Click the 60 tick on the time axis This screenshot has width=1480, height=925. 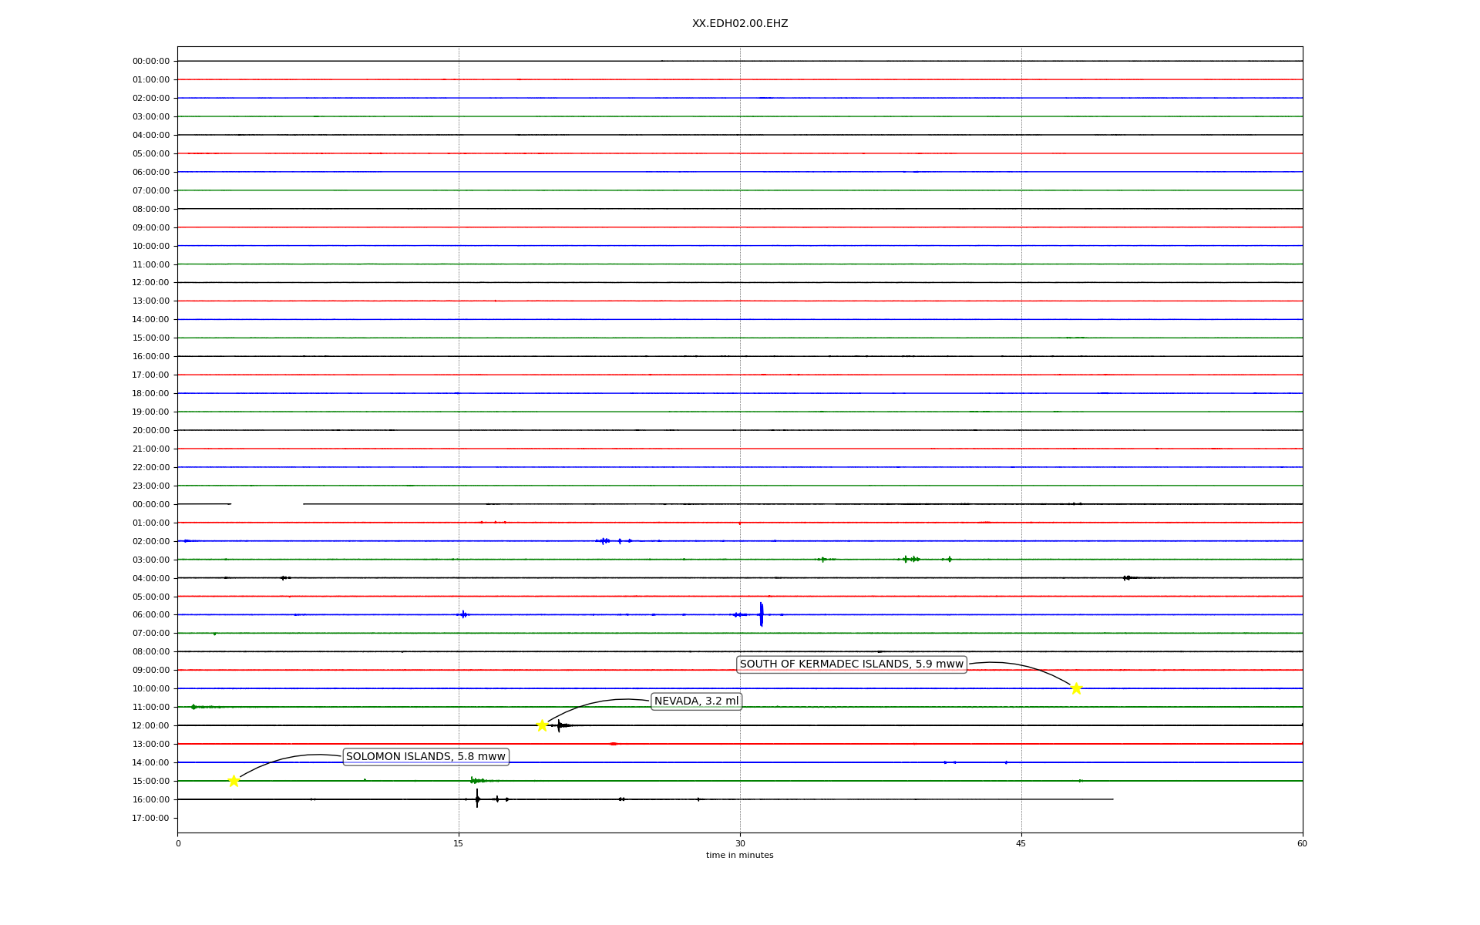[x=1302, y=844]
